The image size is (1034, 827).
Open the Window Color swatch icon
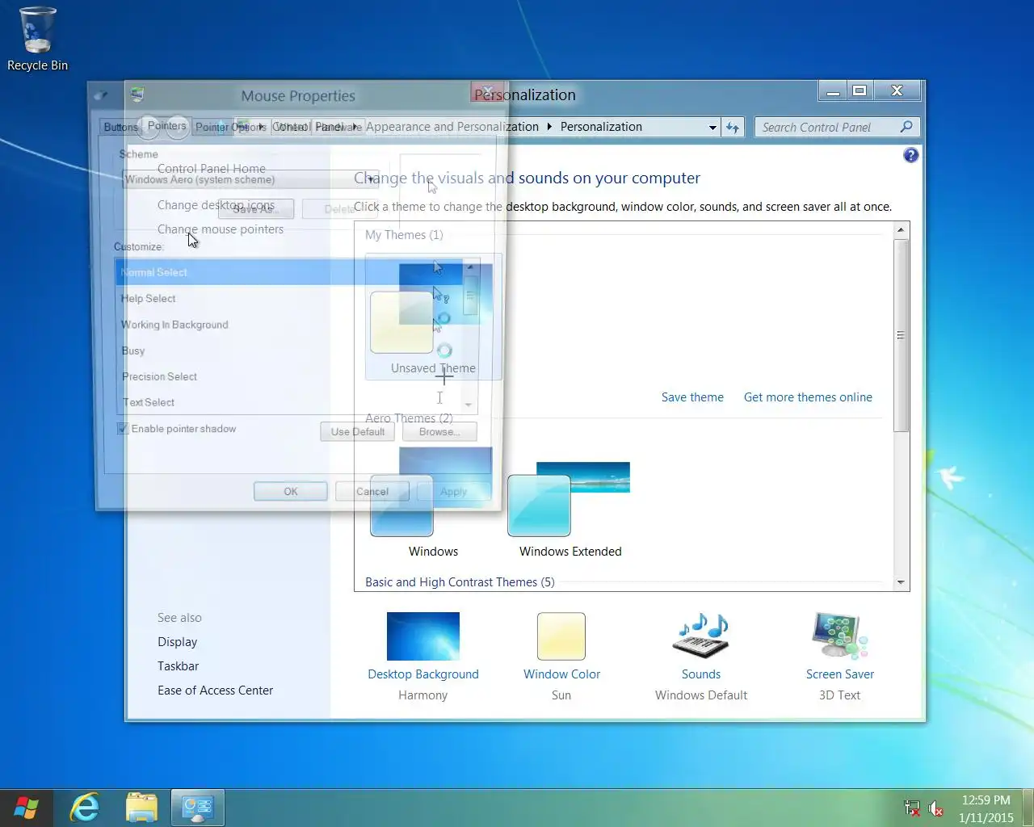pyautogui.click(x=561, y=636)
